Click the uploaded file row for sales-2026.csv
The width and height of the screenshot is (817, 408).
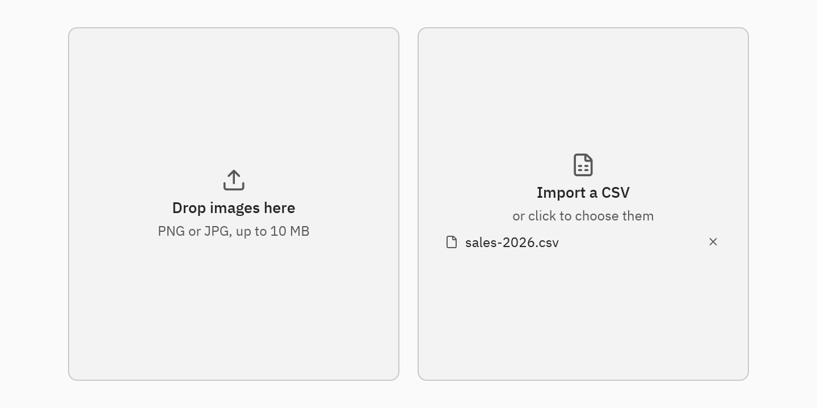click(583, 242)
